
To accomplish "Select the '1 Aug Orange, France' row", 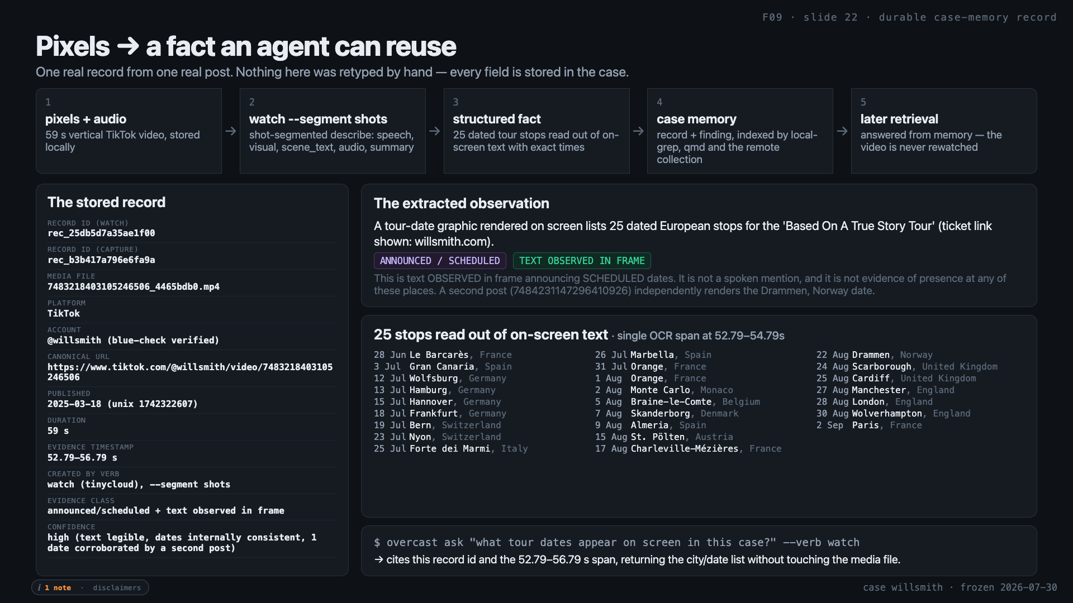I will pyautogui.click(x=651, y=379).
